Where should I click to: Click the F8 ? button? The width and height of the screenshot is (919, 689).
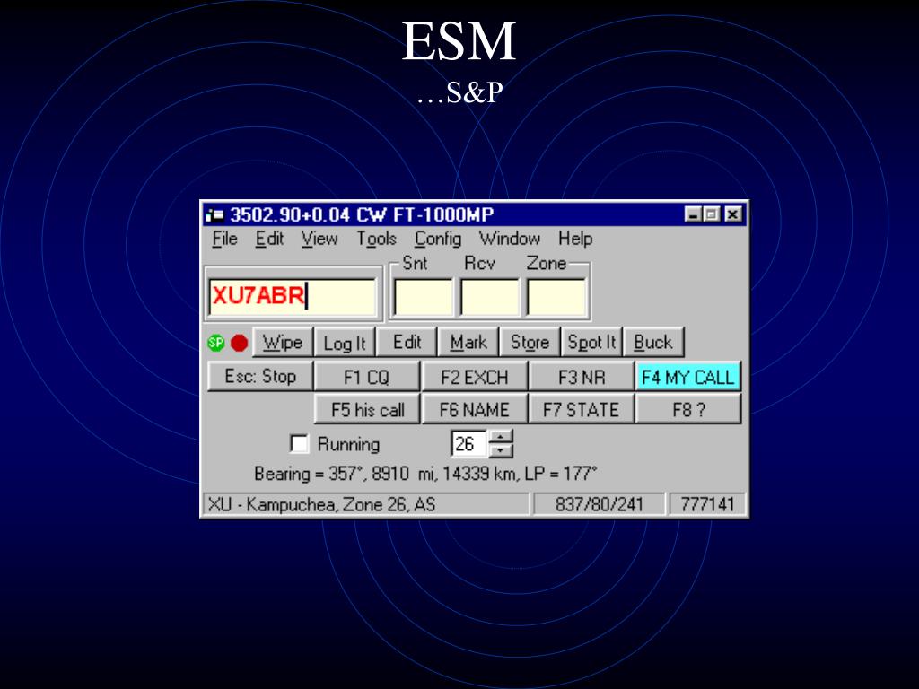click(x=688, y=409)
